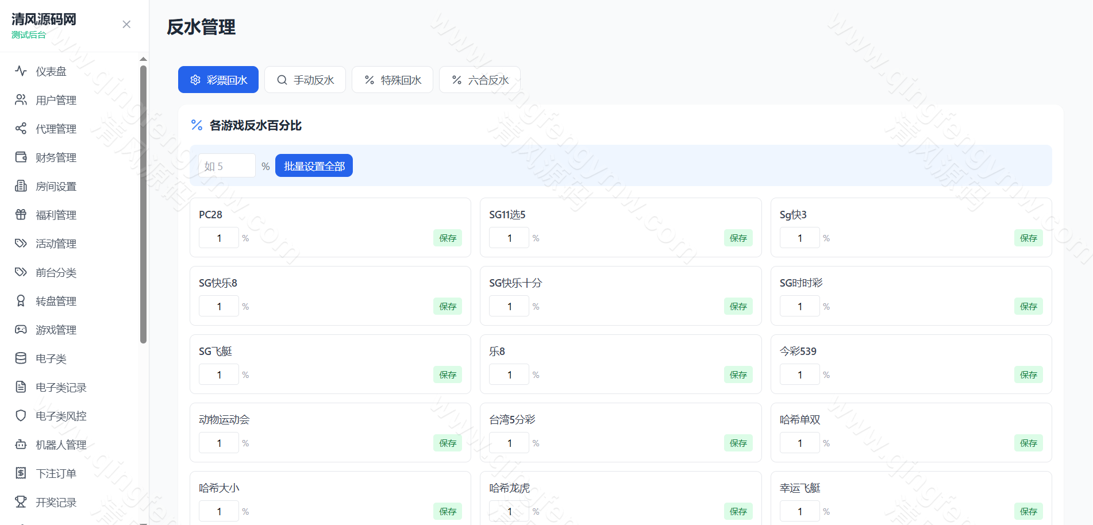The height and width of the screenshot is (525, 1093).
Task: Focus the 哈希单双 percentage input
Action: pyautogui.click(x=800, y=443)
